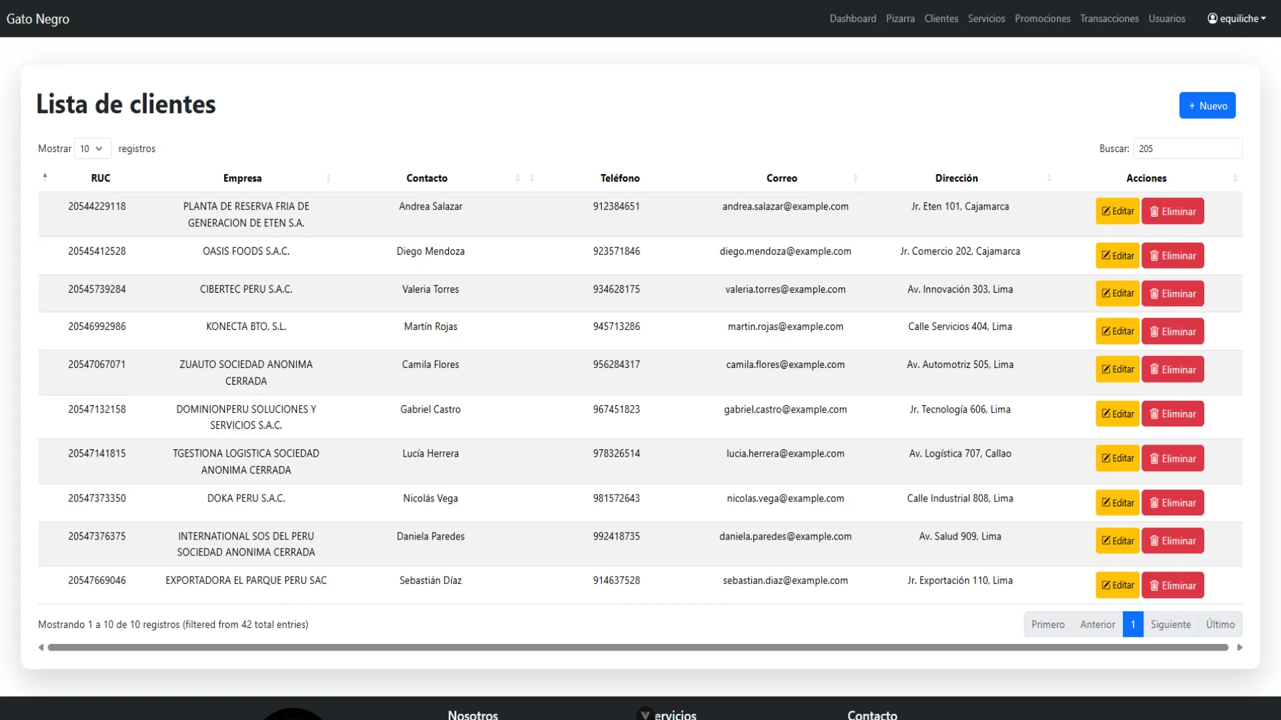Delete the Lucía Herrera client row
1281x720 pixels.
(x=1172, y=459)
